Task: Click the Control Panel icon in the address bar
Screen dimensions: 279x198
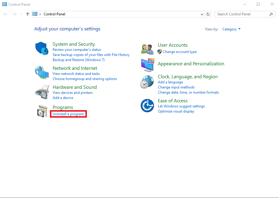Action: pos(35,14)
